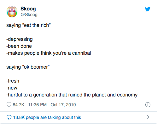Click the -new text line
This screenshot has width=157, height=124.
[12, 88]
